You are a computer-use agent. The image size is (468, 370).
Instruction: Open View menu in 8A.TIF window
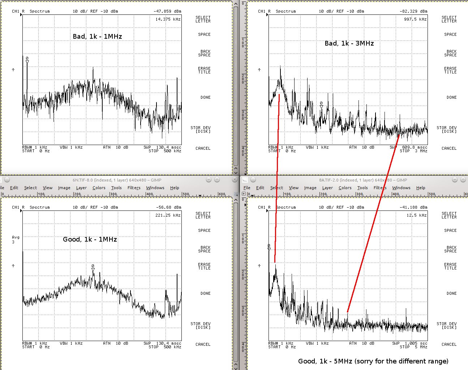coord(294,188)
